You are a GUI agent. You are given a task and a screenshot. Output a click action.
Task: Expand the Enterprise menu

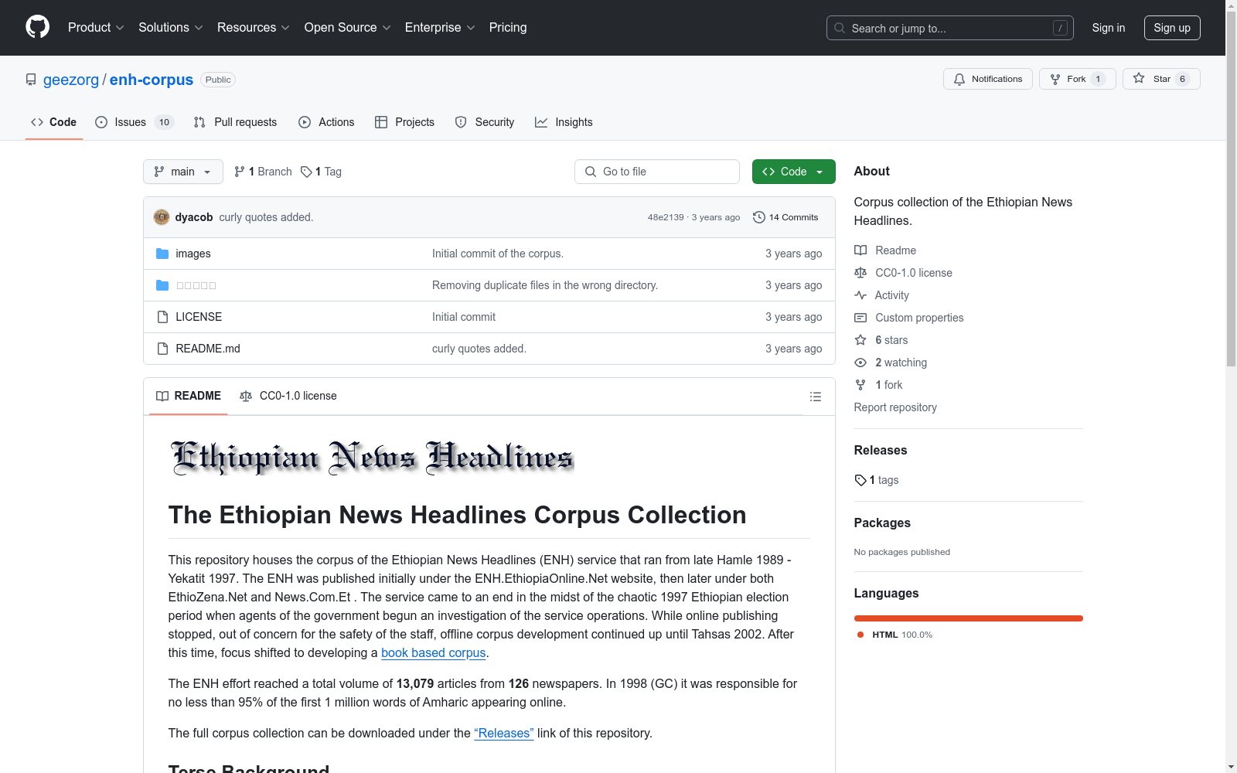(440, 28)
